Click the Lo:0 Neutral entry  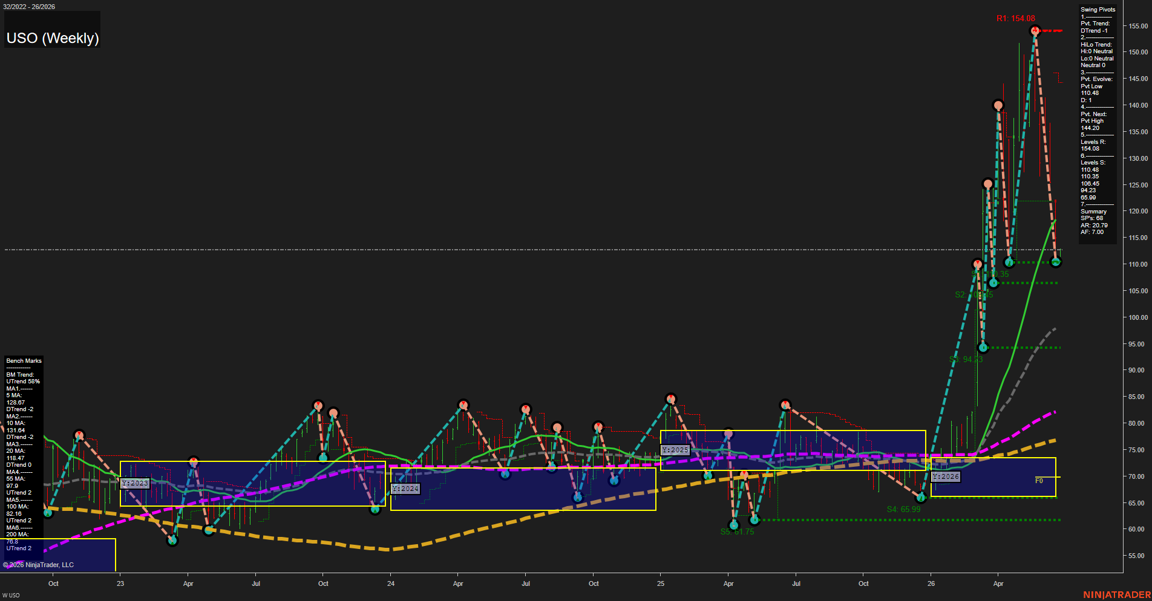point(1097,59)
